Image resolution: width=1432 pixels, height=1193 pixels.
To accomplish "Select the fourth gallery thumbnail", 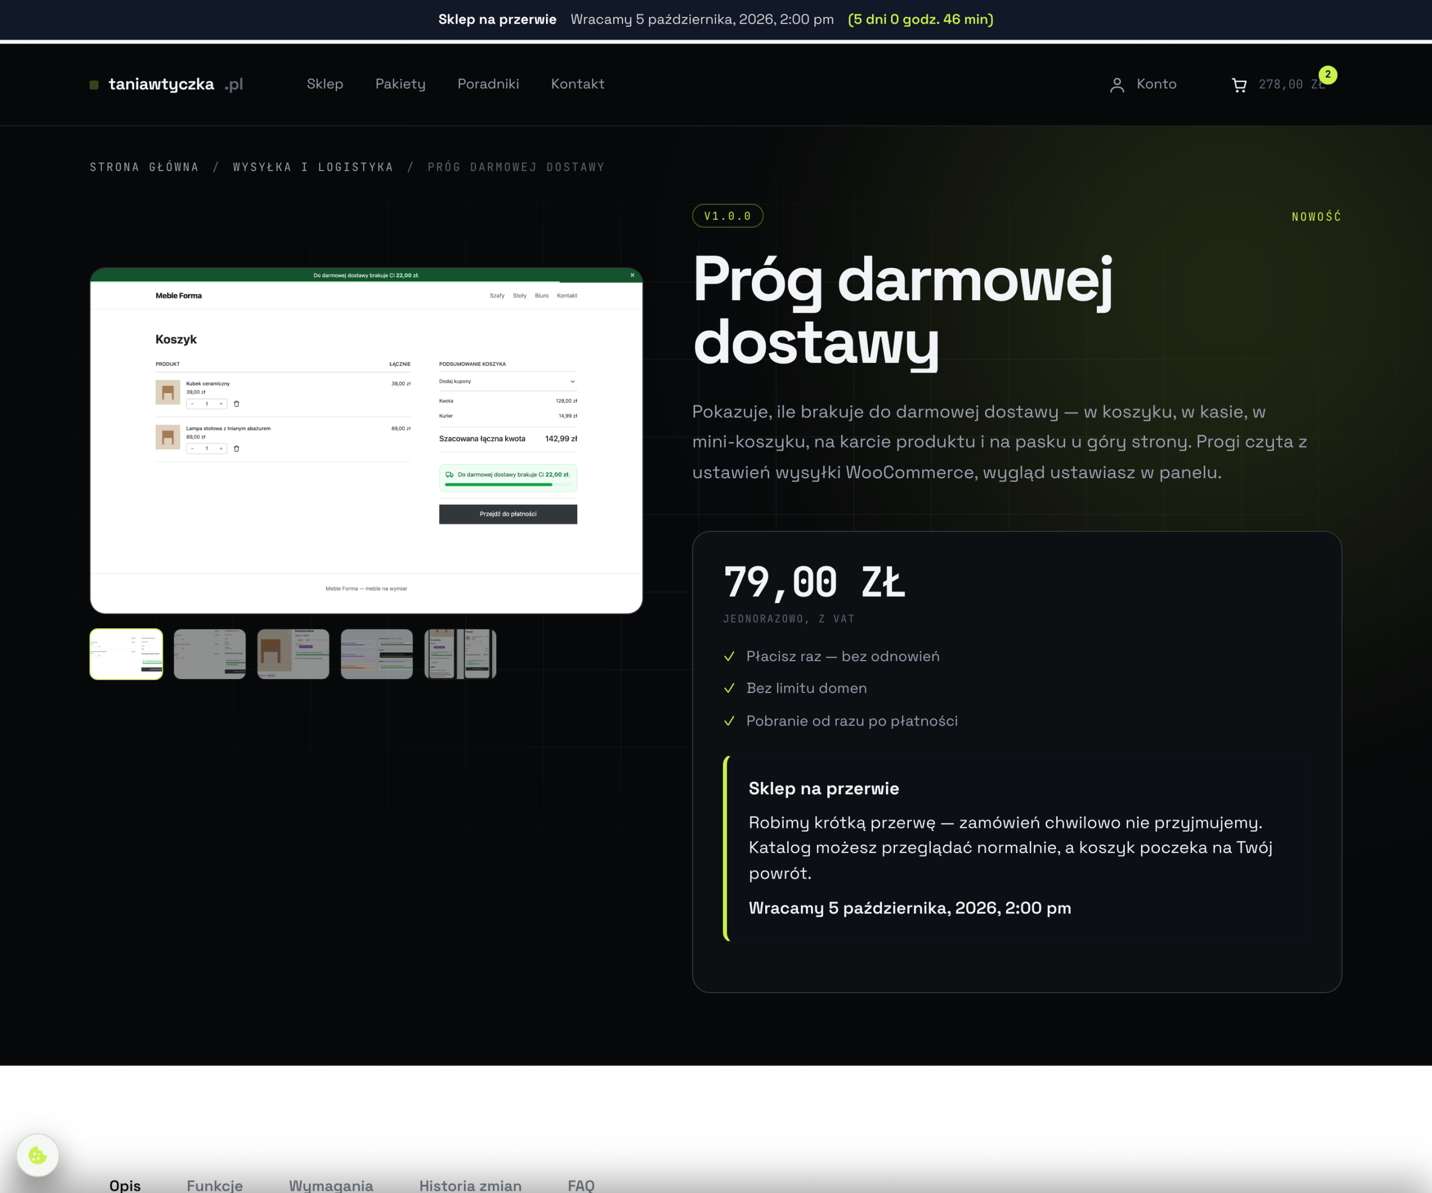I will coord(376,654).
